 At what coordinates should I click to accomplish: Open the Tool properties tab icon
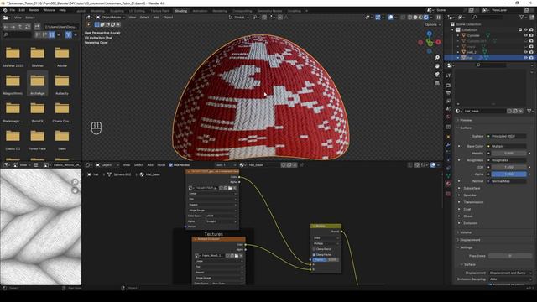448,75
